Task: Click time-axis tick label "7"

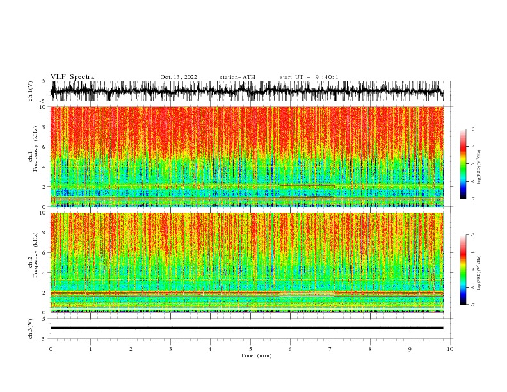Action: point(330,349)
